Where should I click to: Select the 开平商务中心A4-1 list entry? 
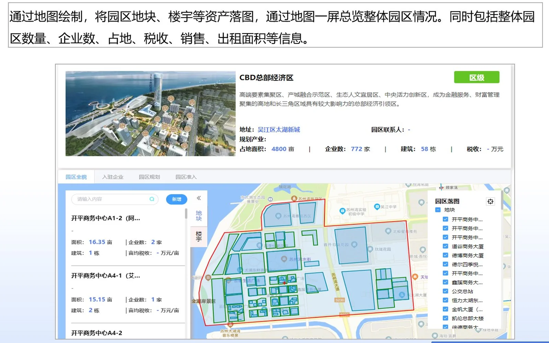(x=128, y=294)
